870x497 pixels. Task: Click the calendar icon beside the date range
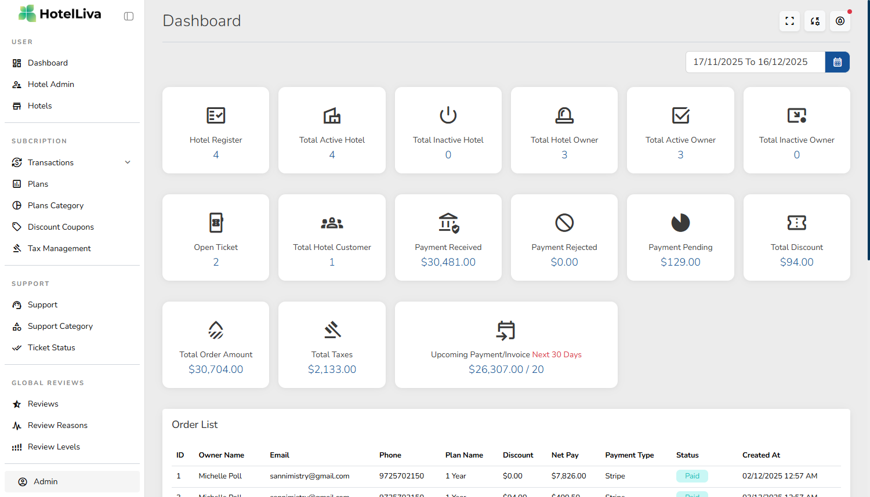tap(837, 62)
